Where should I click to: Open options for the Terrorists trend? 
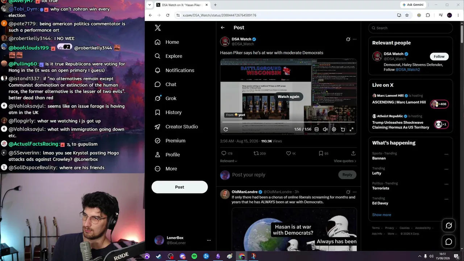446,184
